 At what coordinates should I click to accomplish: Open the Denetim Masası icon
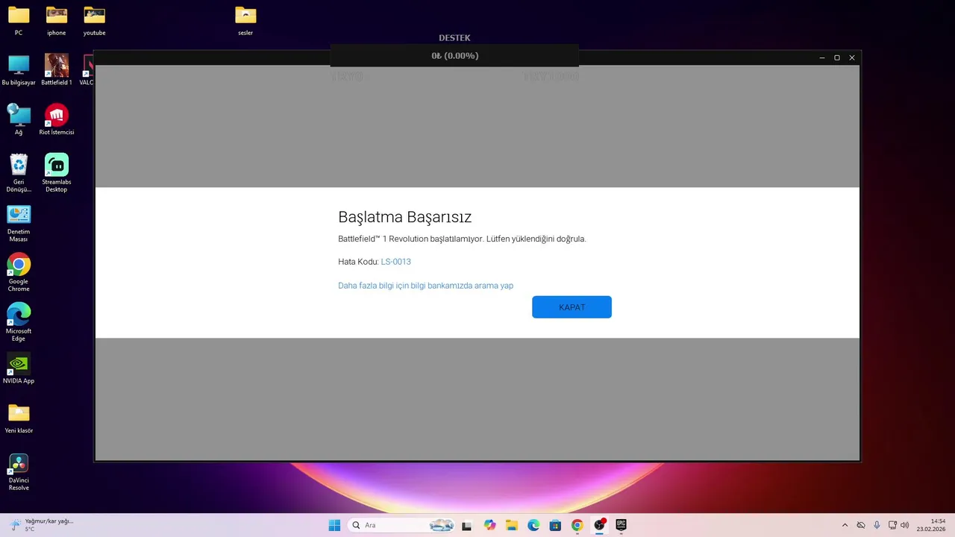pos(19,223)
